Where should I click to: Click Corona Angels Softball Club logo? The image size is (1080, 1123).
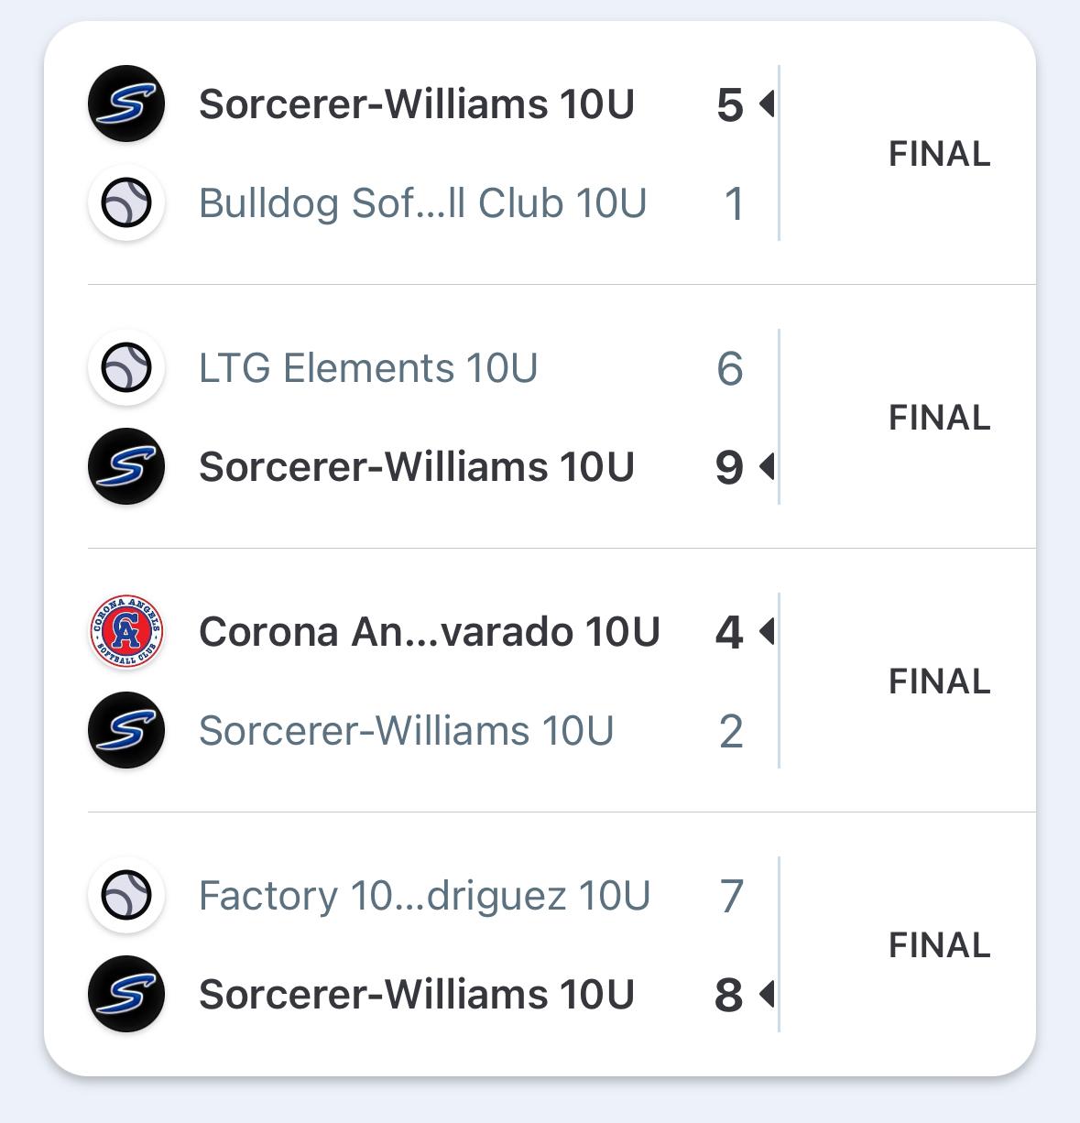point(126,631)
